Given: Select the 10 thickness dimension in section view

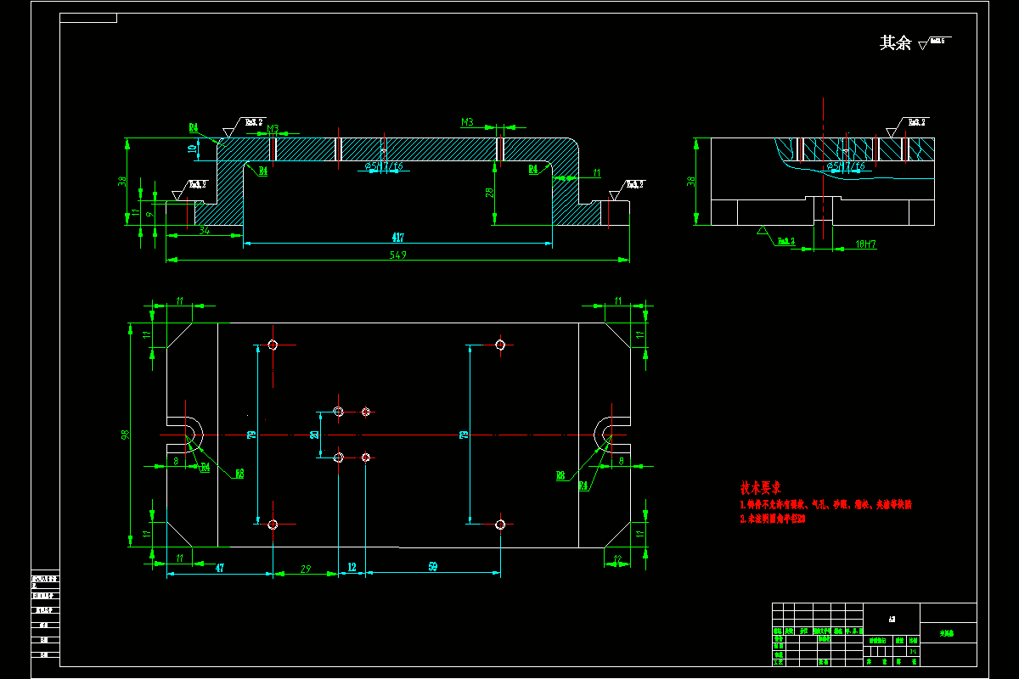Looking at the screenshot, I should pos(192,149).
